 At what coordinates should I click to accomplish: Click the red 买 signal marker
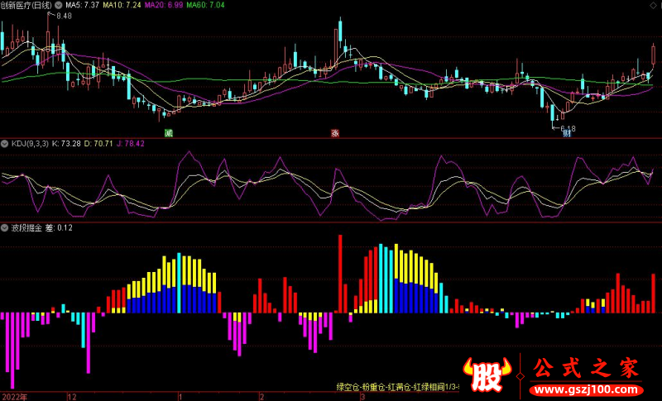click(335, 132)
